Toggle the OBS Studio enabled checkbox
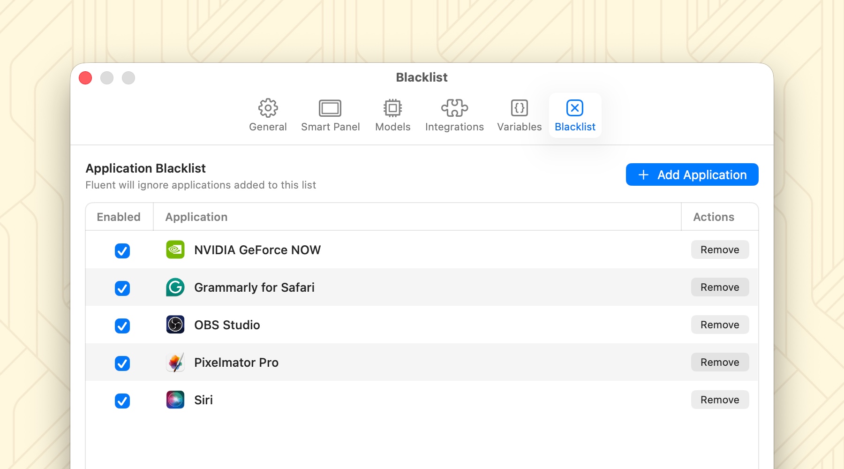This screenshot has height=469, width=844. click(x=122, y=326)
